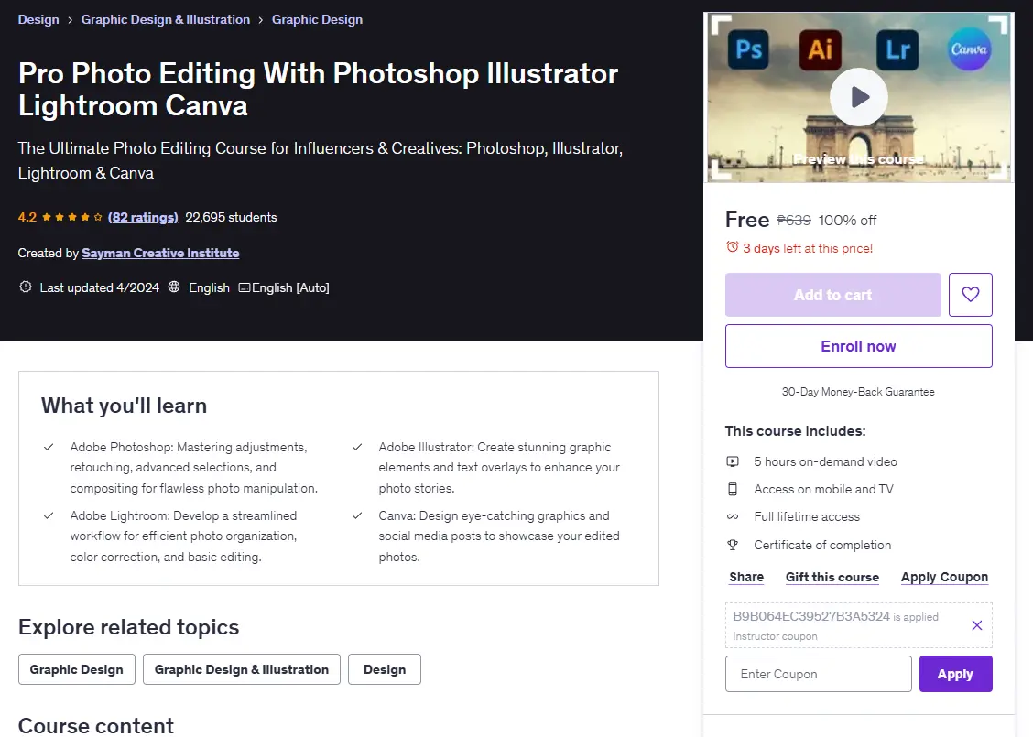
Task: Click Share link in sidebar
Action: coord(746,577)
